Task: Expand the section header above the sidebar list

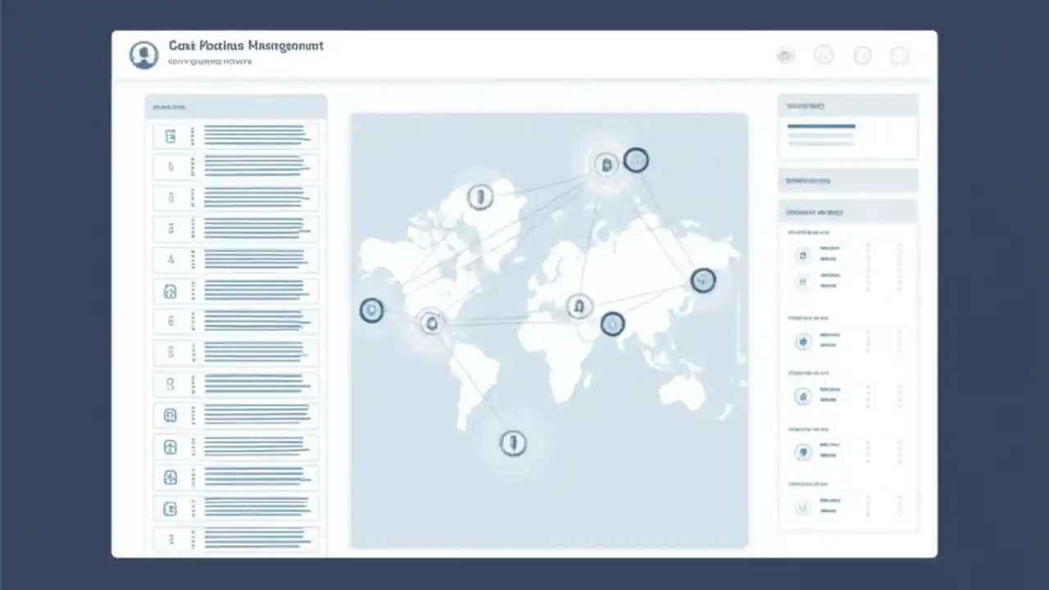Action: pyautogui.click(x=236, y=107)
